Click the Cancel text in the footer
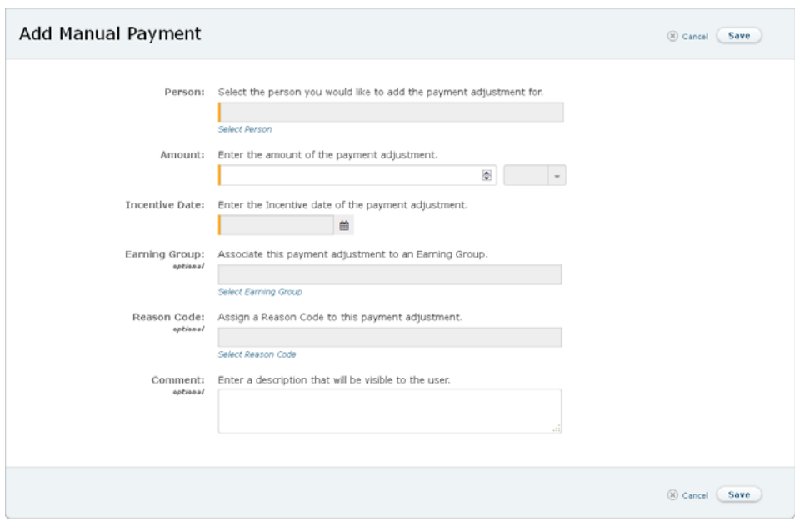 [x=695, y=495]
